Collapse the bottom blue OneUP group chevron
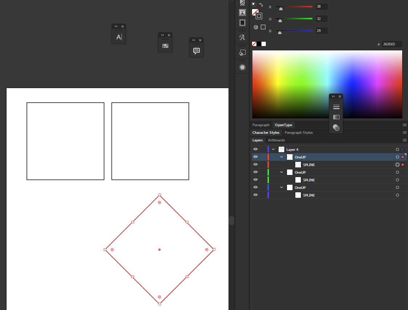This screenshot has height=310, width=408. [x=281, y=187]
